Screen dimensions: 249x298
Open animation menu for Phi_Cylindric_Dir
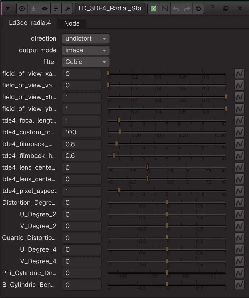pos(239,273)
